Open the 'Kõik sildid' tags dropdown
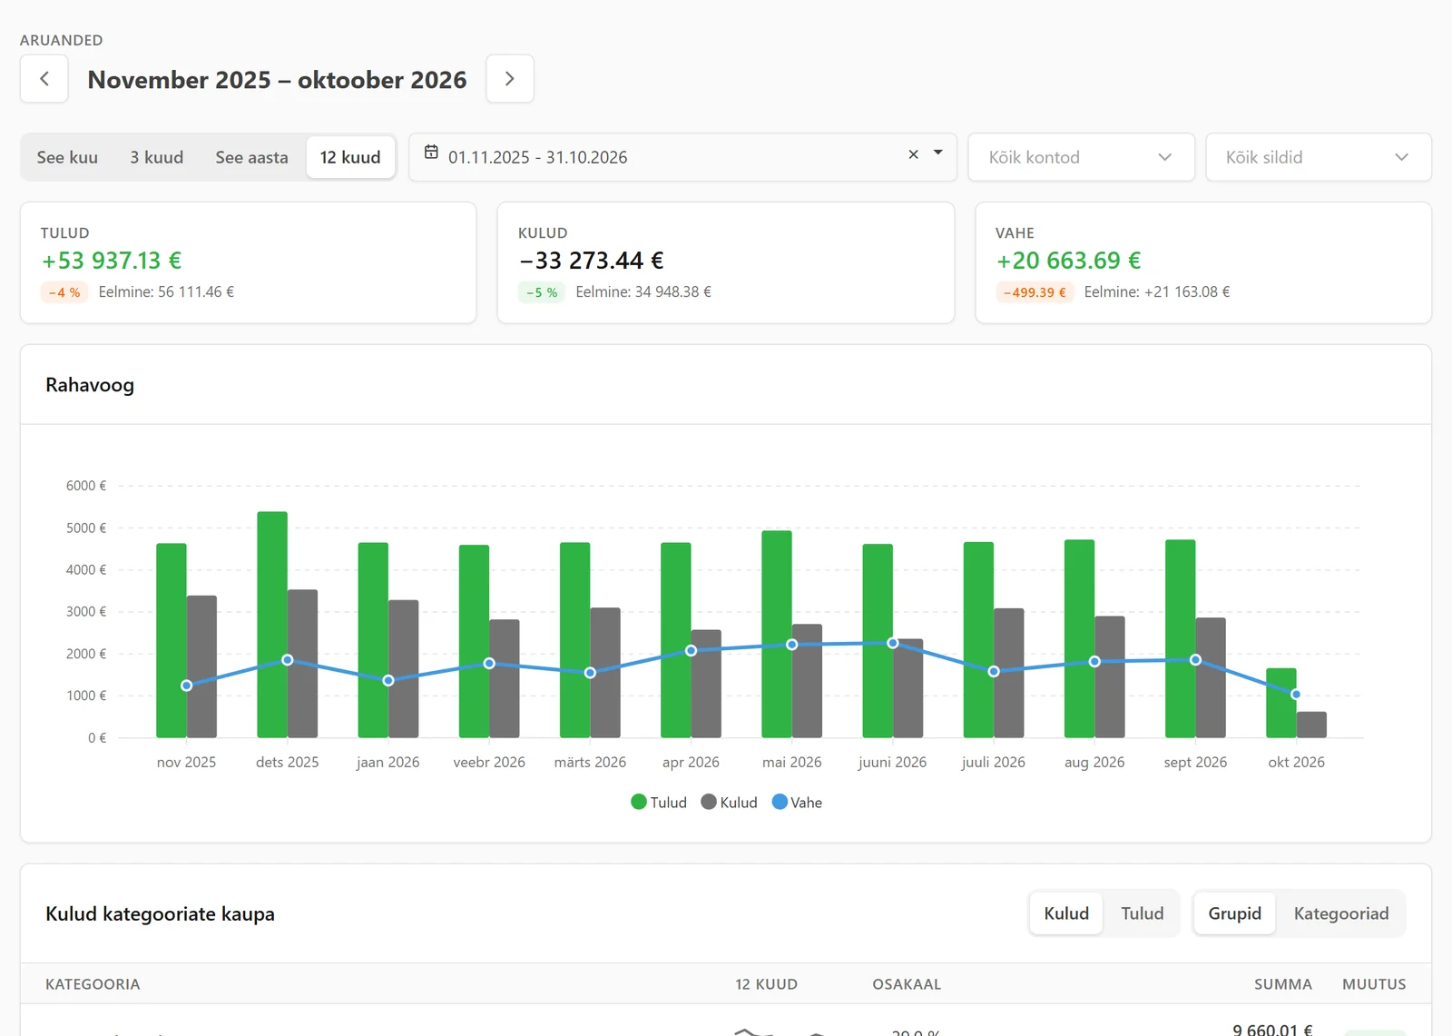1452x1036 pixels. (x=1319, y=157)
